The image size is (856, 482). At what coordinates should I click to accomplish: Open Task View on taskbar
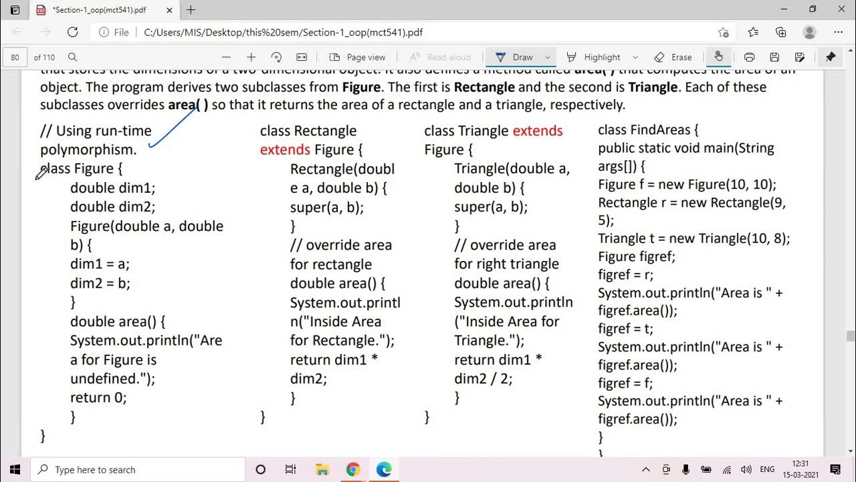[x=290, y=469]
